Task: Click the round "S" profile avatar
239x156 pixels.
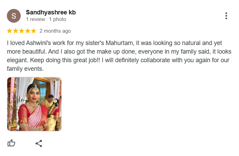Action: [14, 16]
